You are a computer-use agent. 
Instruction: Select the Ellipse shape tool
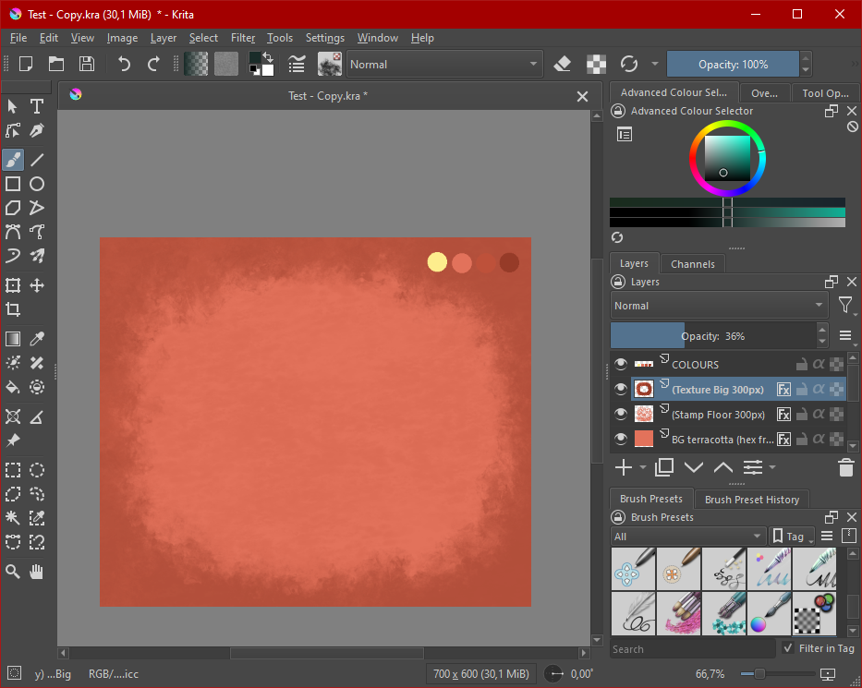click(x=37, y=184)
